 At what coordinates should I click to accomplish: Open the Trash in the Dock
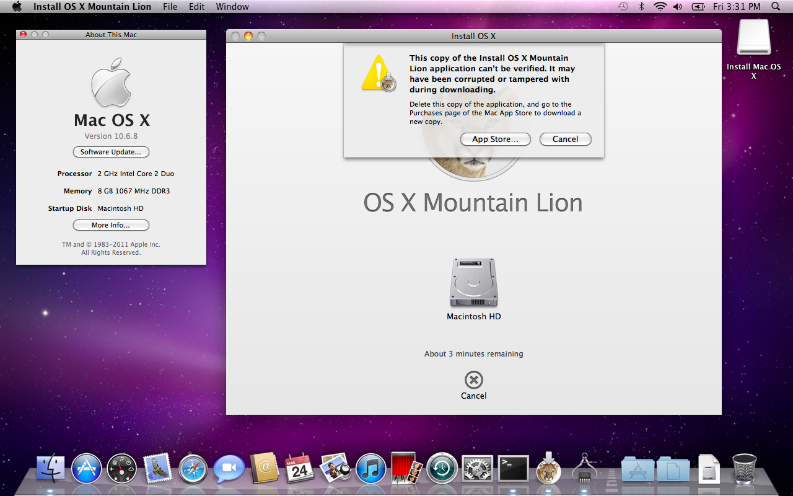(x=744, y=469)
